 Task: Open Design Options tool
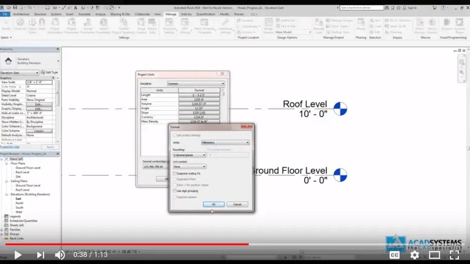(268, 25)
